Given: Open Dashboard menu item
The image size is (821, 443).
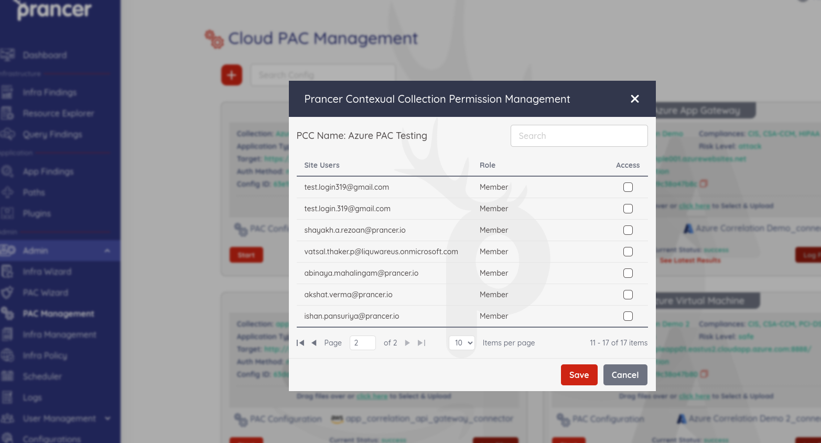Looking at the screenshot, I should pos(45,55).
